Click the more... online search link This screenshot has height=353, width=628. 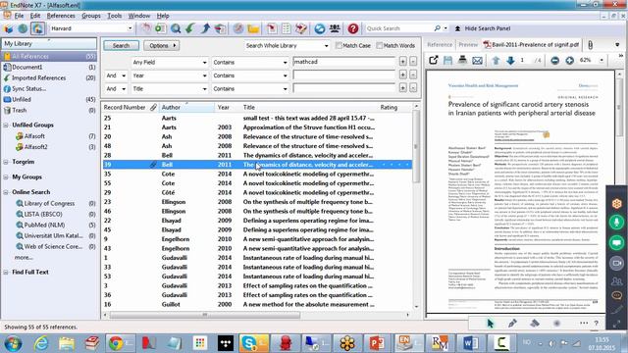[x=24, y=257]
